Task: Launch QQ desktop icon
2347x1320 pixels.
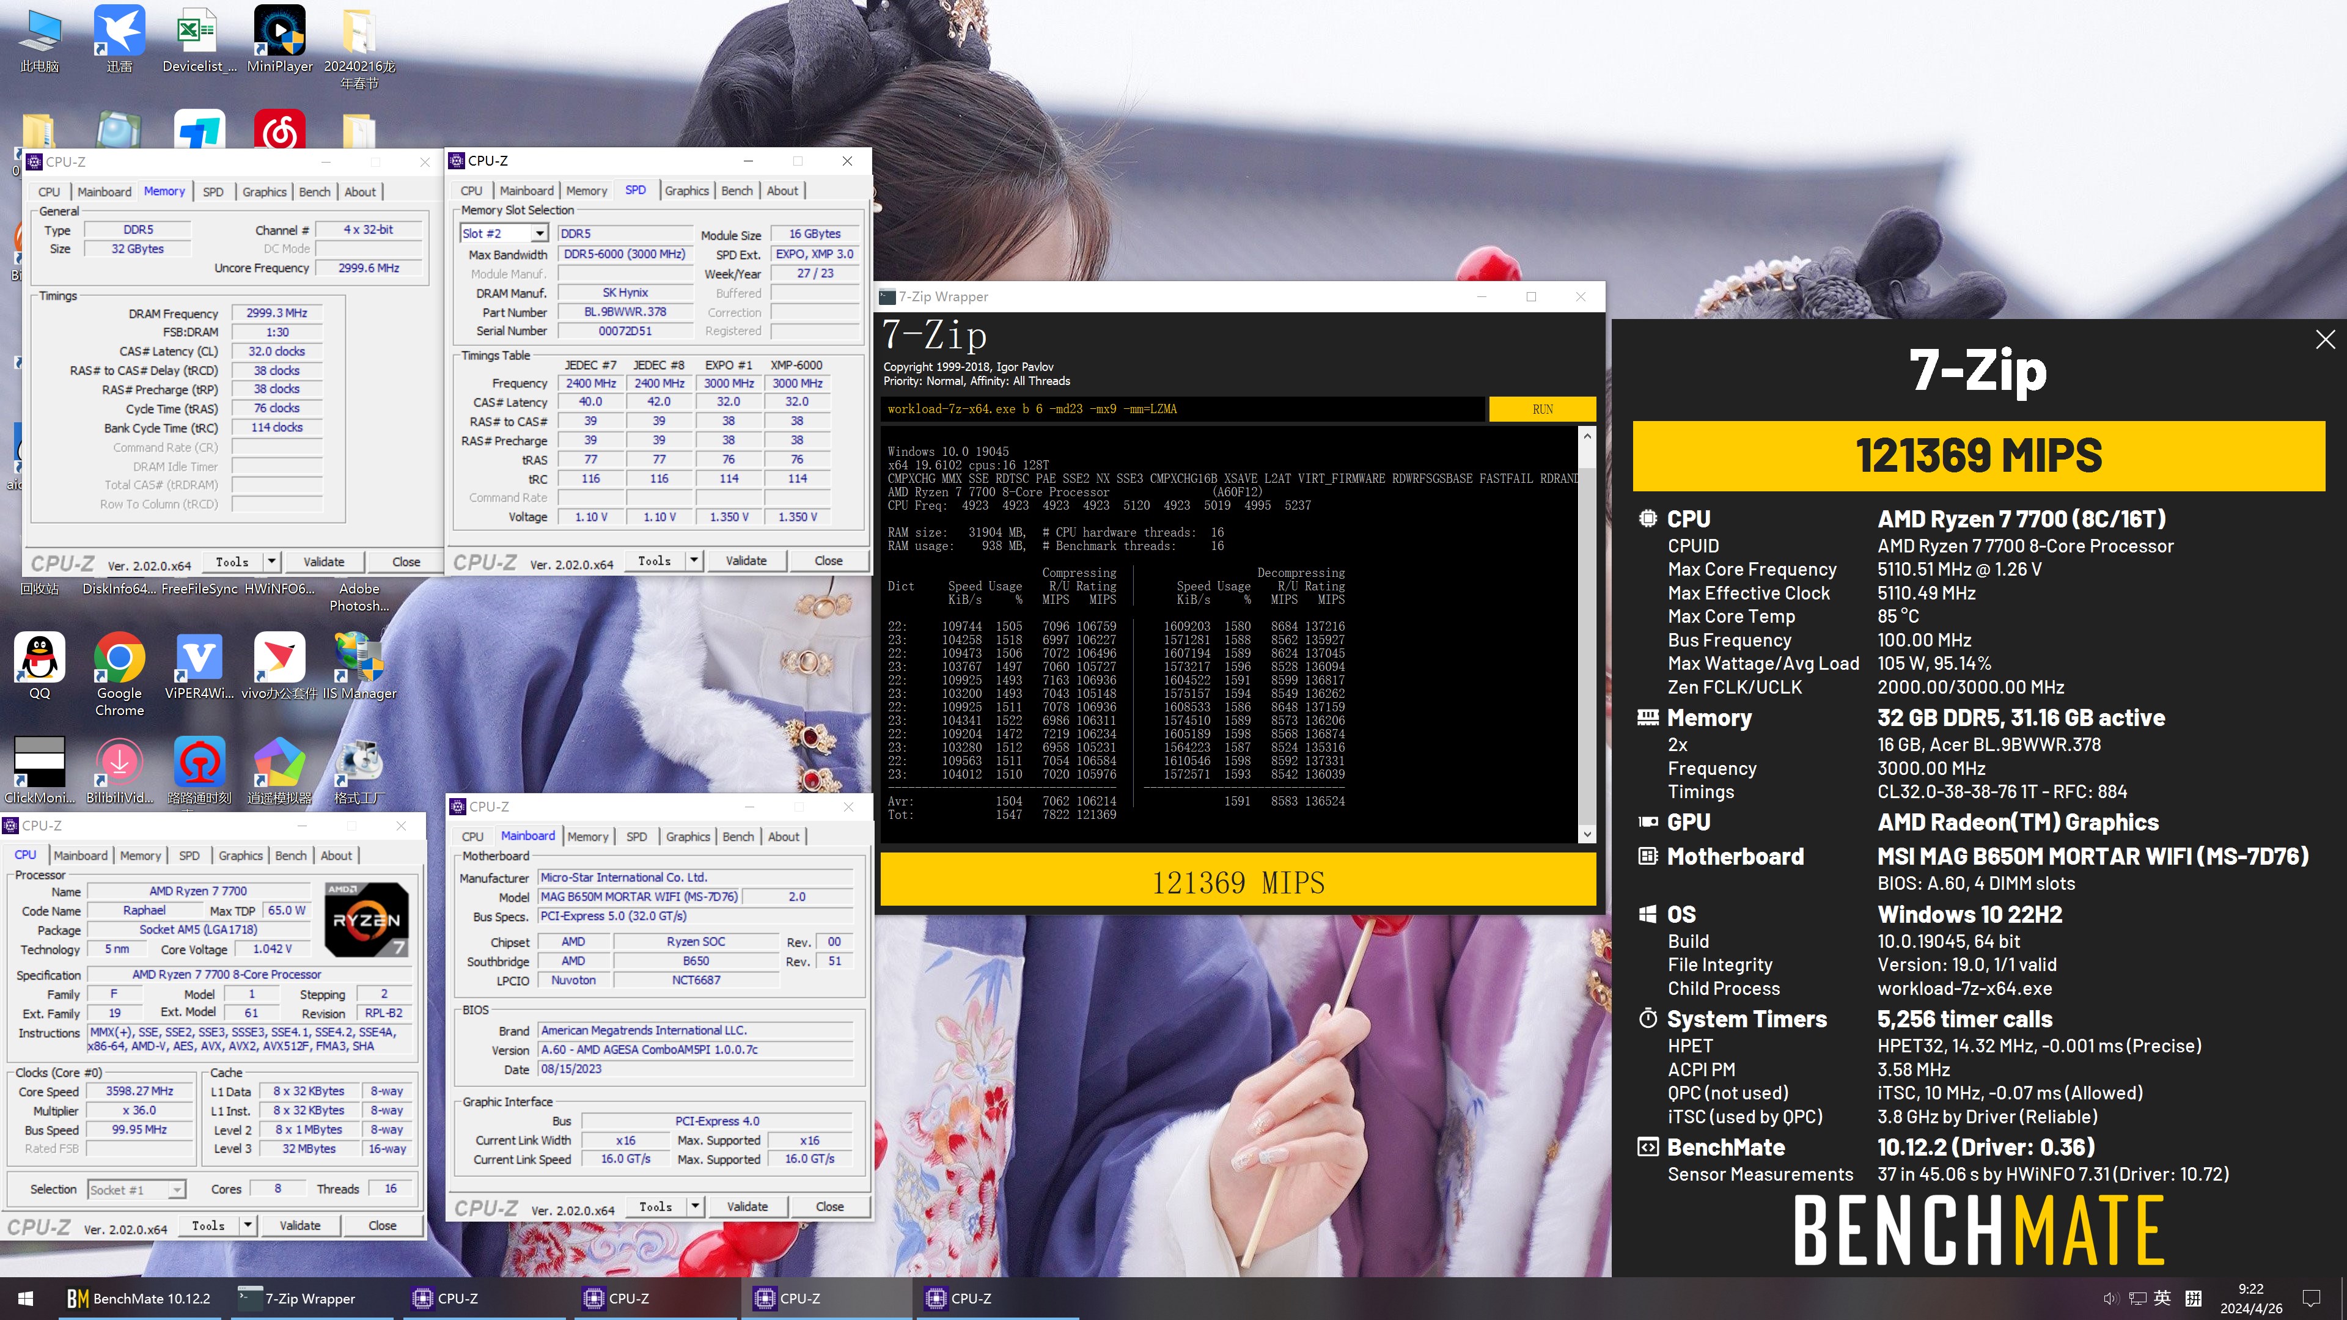Action: pyautogui.click(x=39, y=666)
